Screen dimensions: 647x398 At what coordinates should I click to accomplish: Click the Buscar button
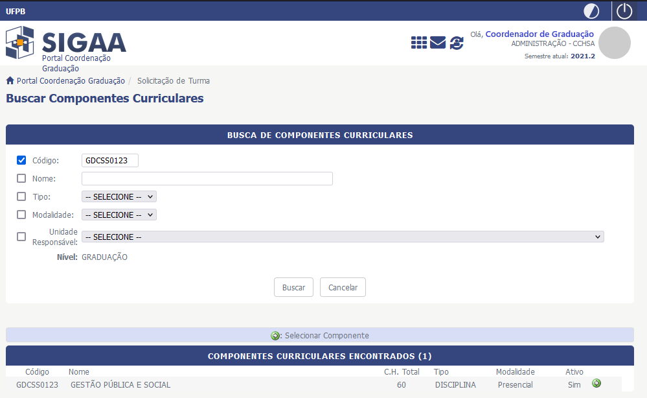pos(293,287)
